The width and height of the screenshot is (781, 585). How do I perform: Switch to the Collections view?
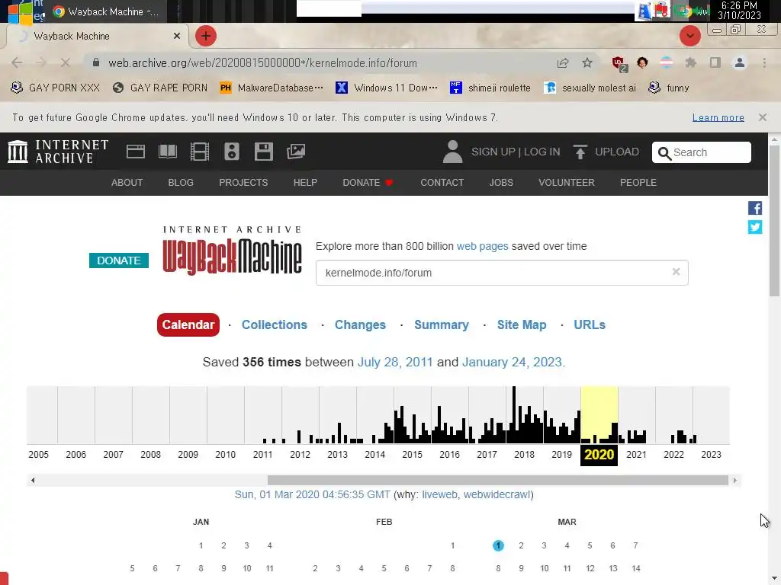275,324
